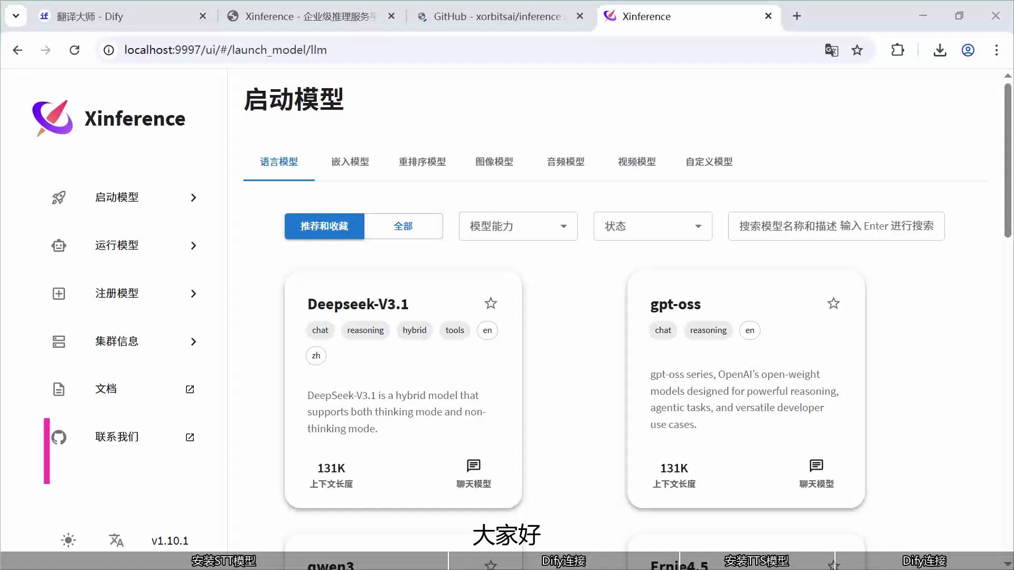Click the page vertical scrollbar thumb
The width and height of the screenshot is (1014, 570).
pyautogui.click(x=1008, y=160)
